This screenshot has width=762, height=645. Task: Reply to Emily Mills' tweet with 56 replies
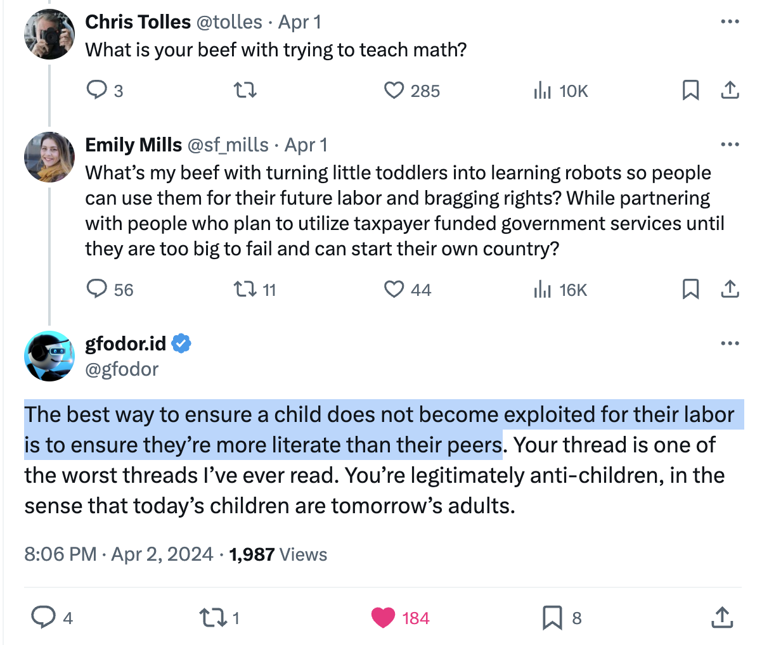click(96, 290)
